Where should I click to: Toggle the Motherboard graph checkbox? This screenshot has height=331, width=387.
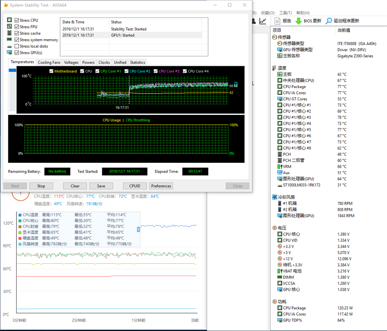(x=51, y=71)
